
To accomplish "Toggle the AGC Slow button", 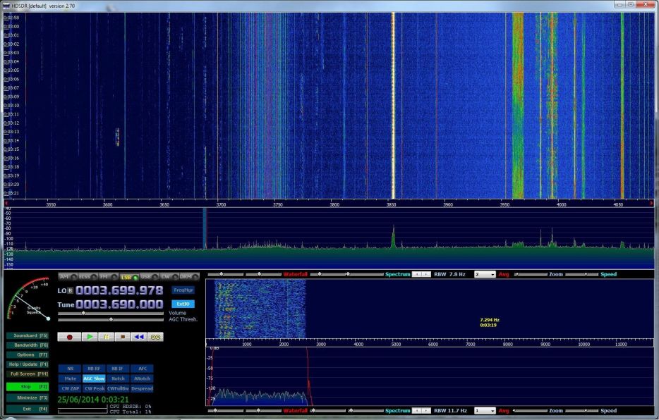I will click(x=94, y=378).
